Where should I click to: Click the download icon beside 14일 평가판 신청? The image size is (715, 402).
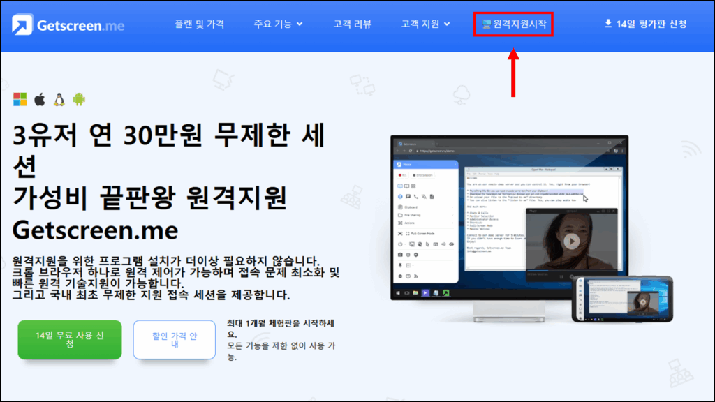pos(608,23)
